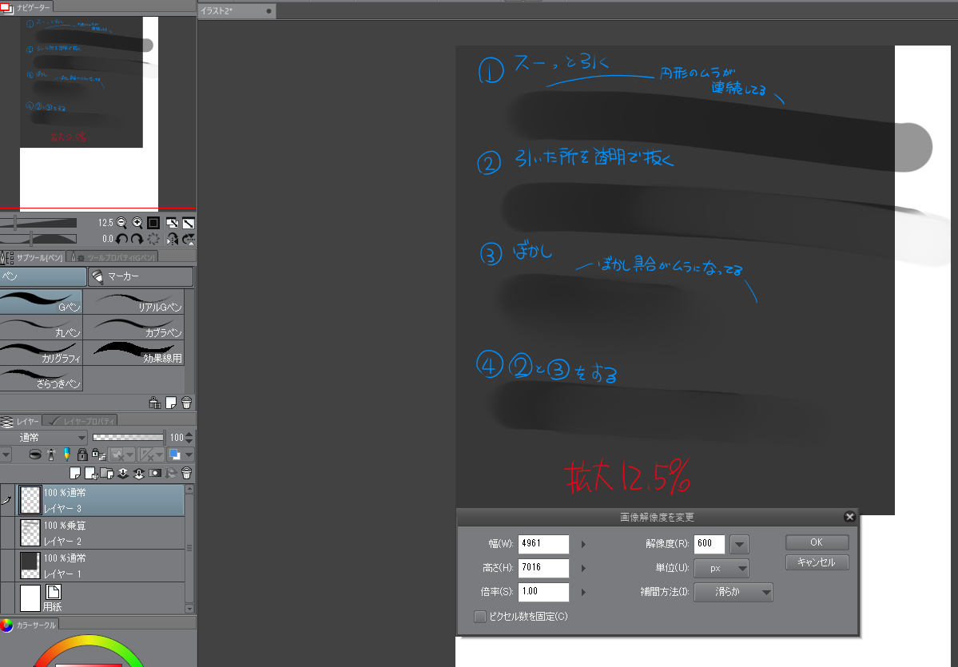The height and width of the screenshot is (667, 958).
Task: Click the layer opacity slider
Action: (128, 437)
